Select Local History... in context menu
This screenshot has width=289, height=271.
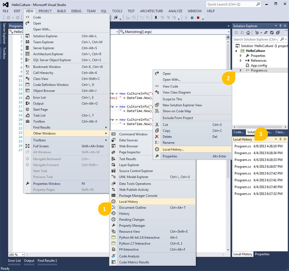coord(192,149)
